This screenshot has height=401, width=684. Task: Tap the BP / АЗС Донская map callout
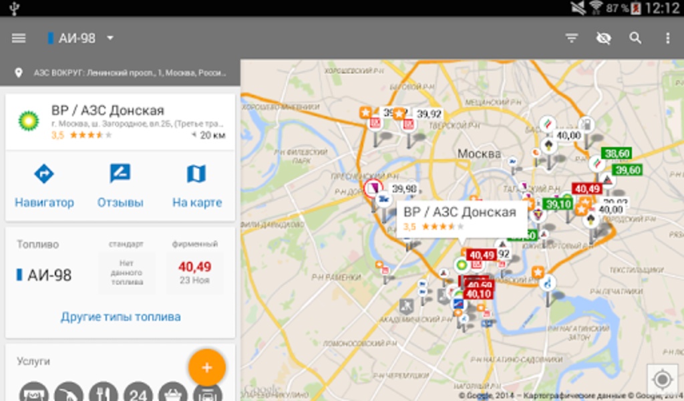click(462, 219)
